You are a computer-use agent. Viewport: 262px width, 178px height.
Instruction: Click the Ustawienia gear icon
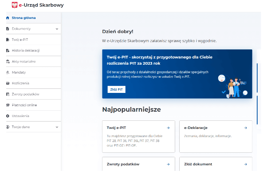coord(7,116)
